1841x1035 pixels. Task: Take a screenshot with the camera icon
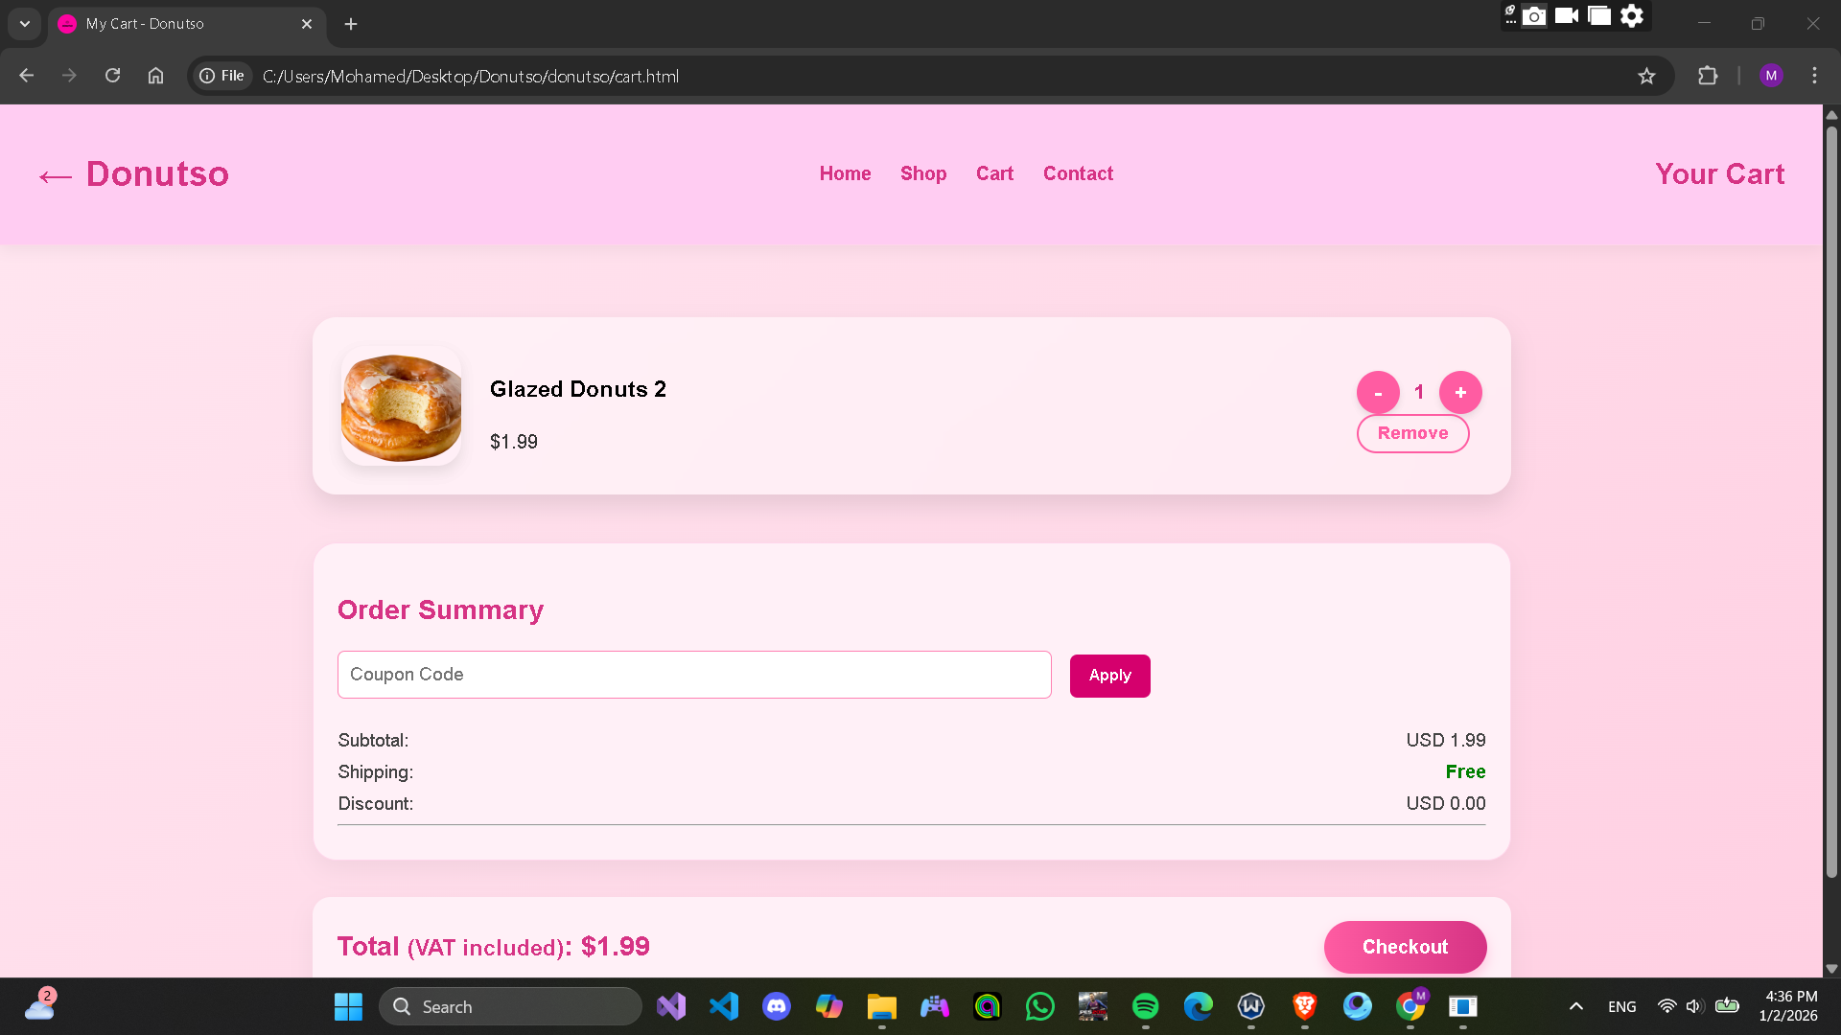coord(1534,15)
